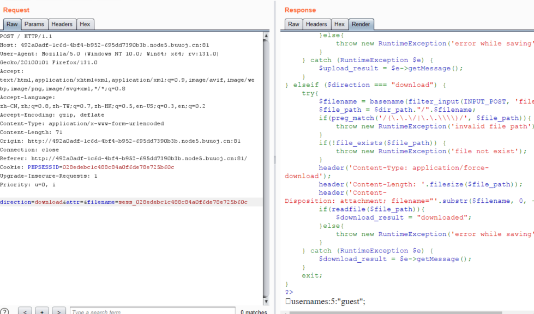Click the divider between Request and Response
Image resolution: width=534 pixels, height=314 pixels.
[274, 159]
